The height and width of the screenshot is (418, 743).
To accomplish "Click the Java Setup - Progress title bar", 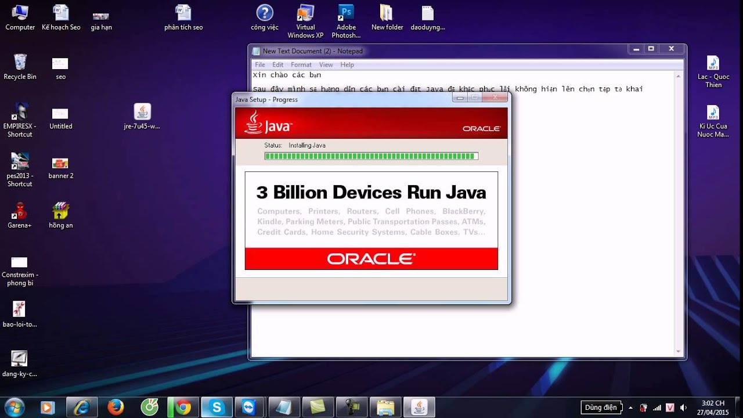I will [x=342, y=99].
